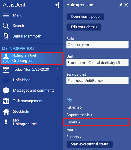
Task: Click the Role field Oral surgeon
Action: [97, 45]
